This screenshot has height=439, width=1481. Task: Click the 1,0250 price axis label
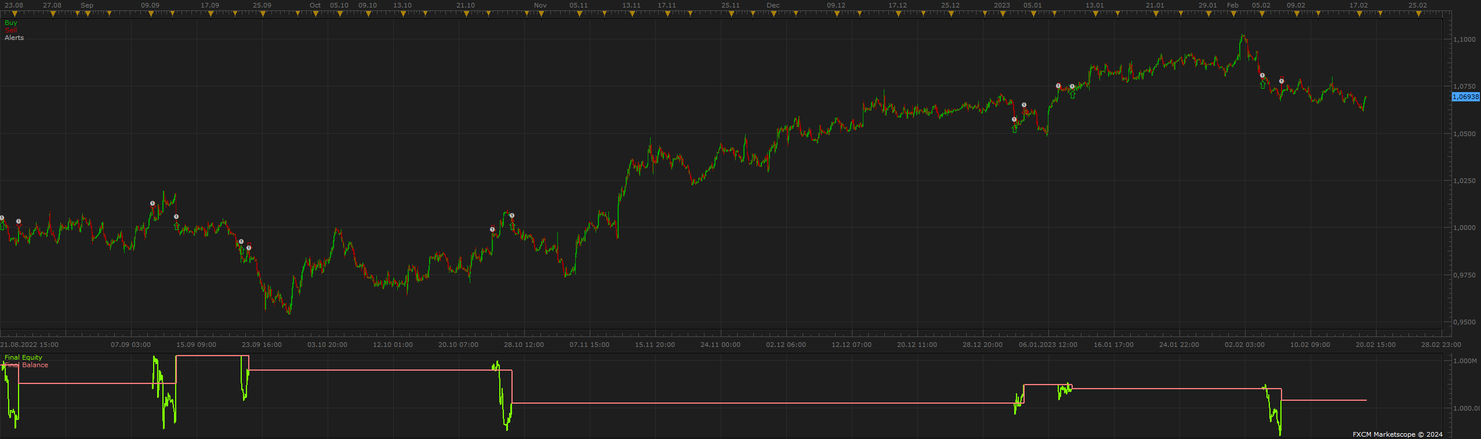[x=1464, y=181]
